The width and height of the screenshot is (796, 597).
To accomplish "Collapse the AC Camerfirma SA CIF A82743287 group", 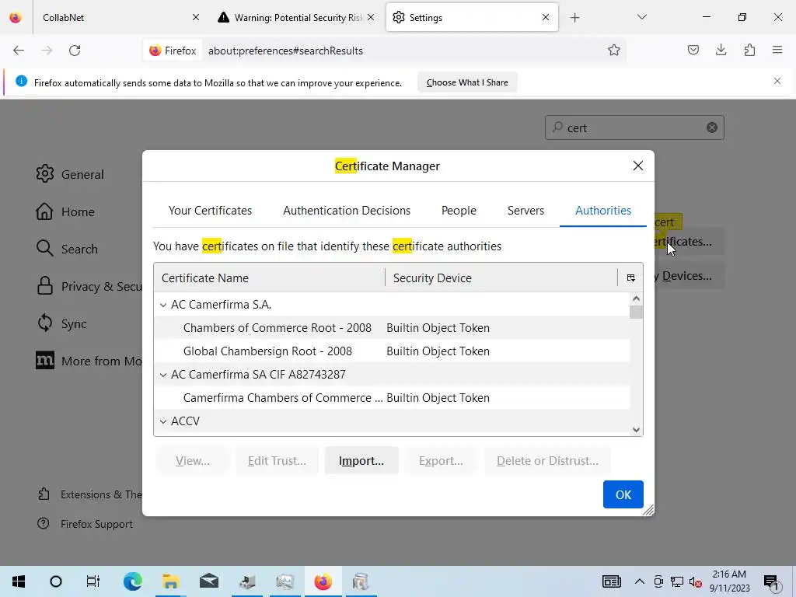I will tap(163, 375).
